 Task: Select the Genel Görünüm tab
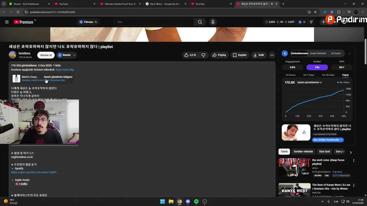318,53
